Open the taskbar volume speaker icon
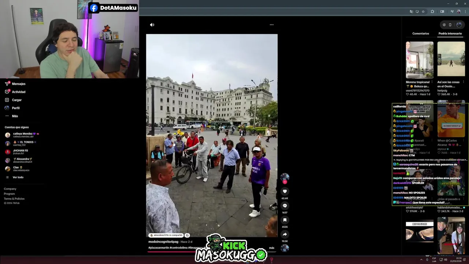469x264 pixels. tap(446, 260)
